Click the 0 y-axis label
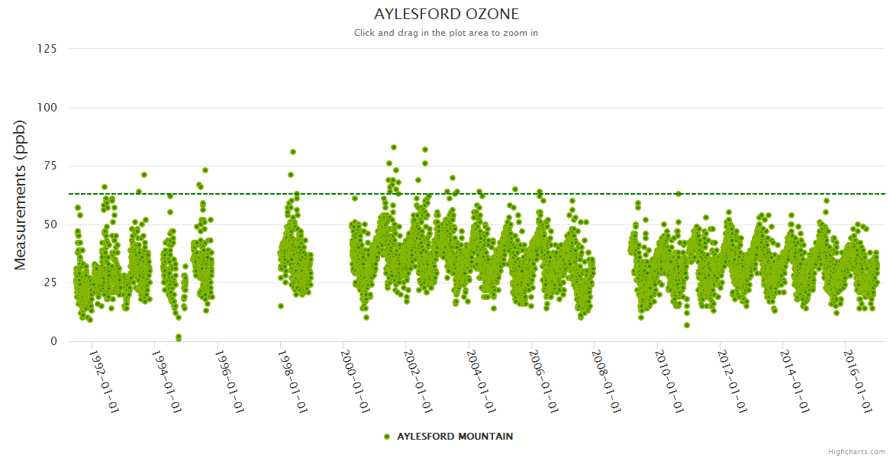The image size is (893, 458). 53,341
